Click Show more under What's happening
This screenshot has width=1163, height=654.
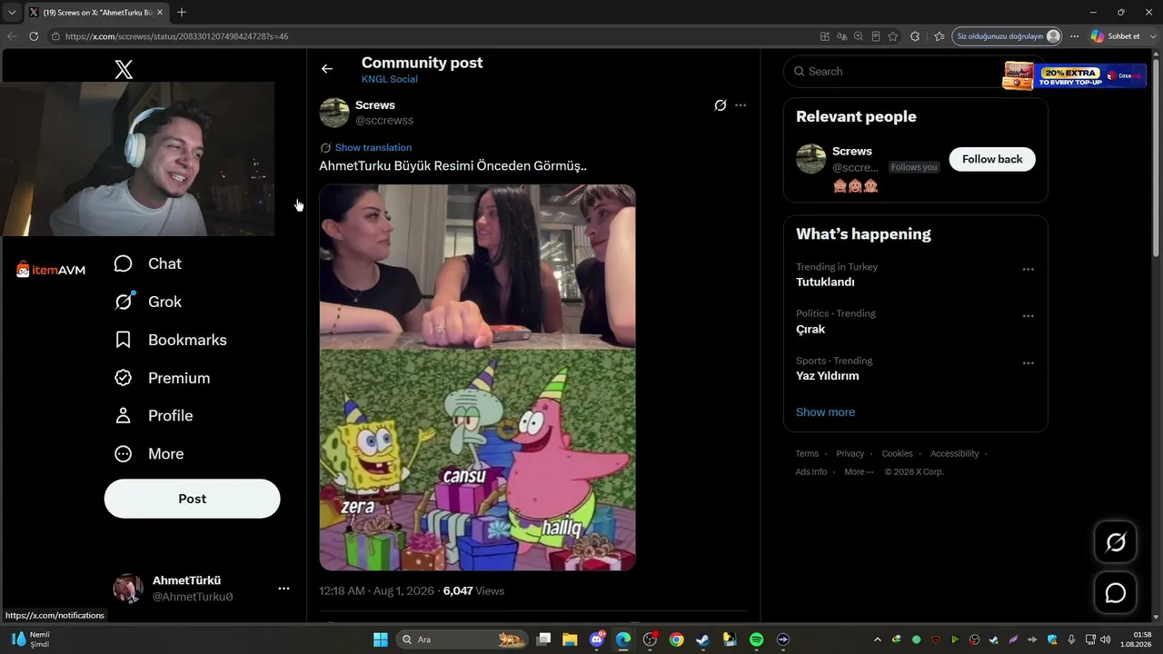pos(825,411)
